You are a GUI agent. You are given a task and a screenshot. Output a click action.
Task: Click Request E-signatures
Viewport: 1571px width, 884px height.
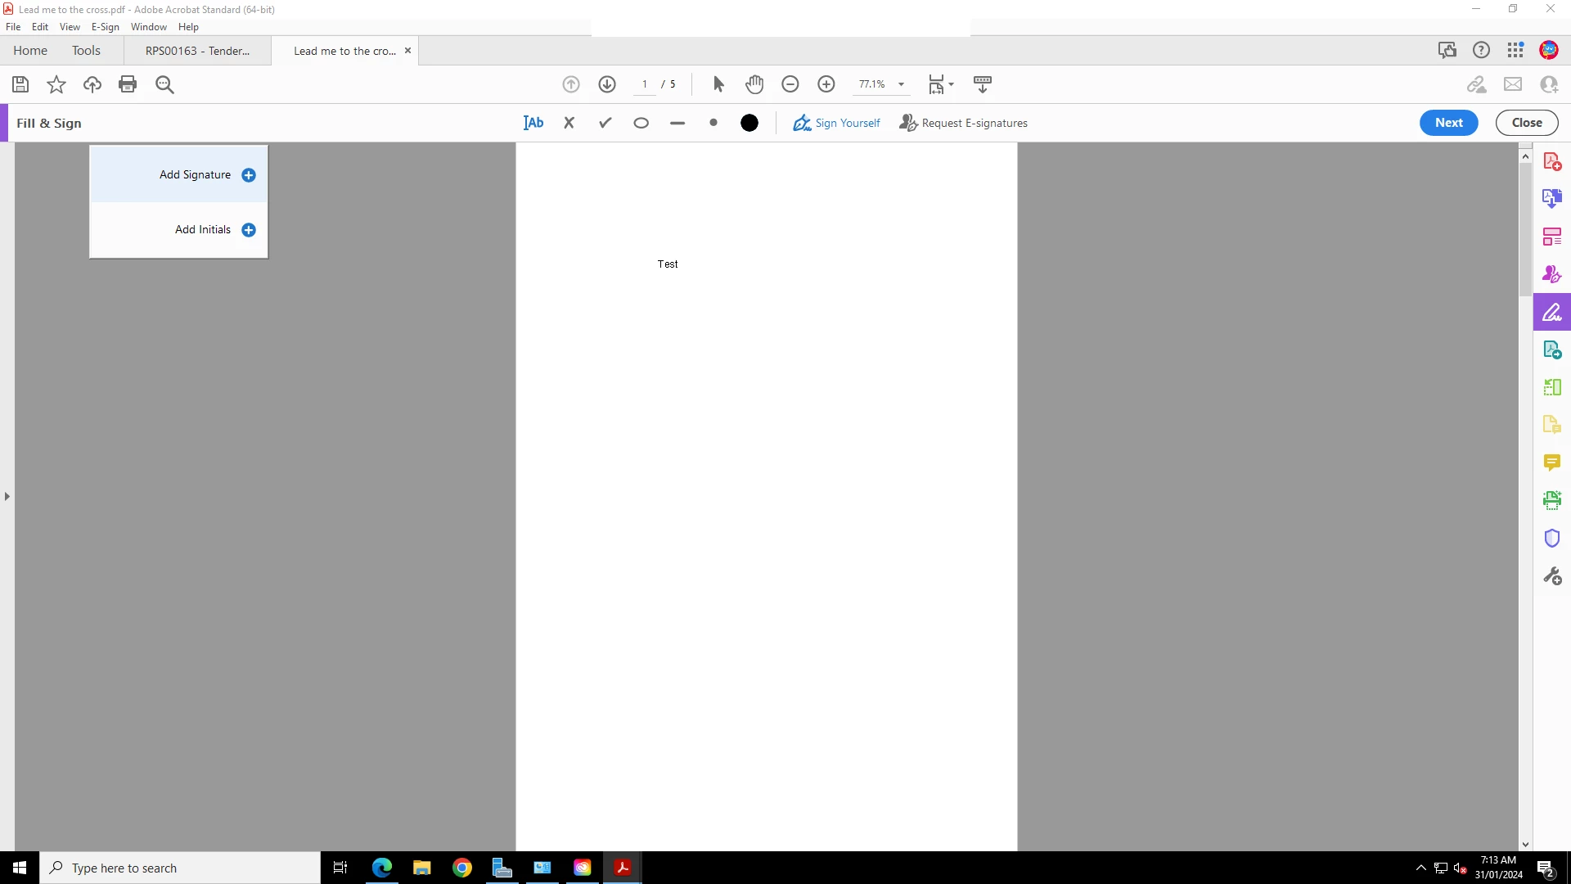point(964,123)
